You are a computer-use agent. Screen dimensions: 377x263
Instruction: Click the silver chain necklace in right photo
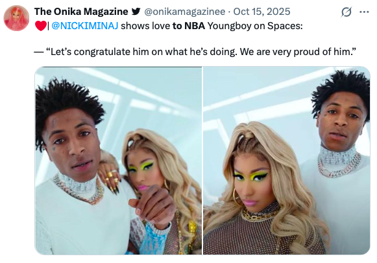coord(340,166)
